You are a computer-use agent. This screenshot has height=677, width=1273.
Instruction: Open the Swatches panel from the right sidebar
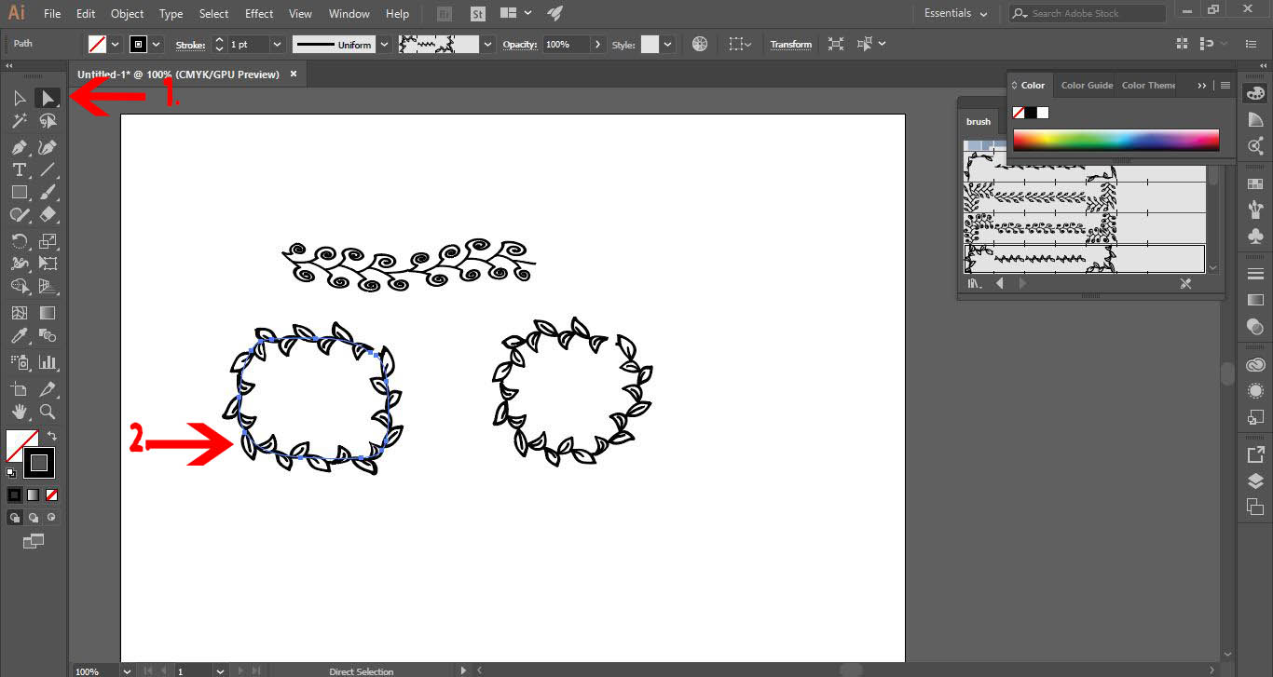[1254, 183]
